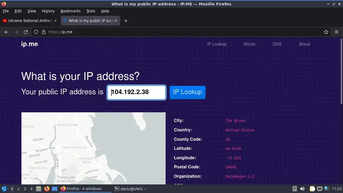343x193 pixels.
Task: Select Firefox - 4 windows taskbar entry
Action: (x=85, y=189)
